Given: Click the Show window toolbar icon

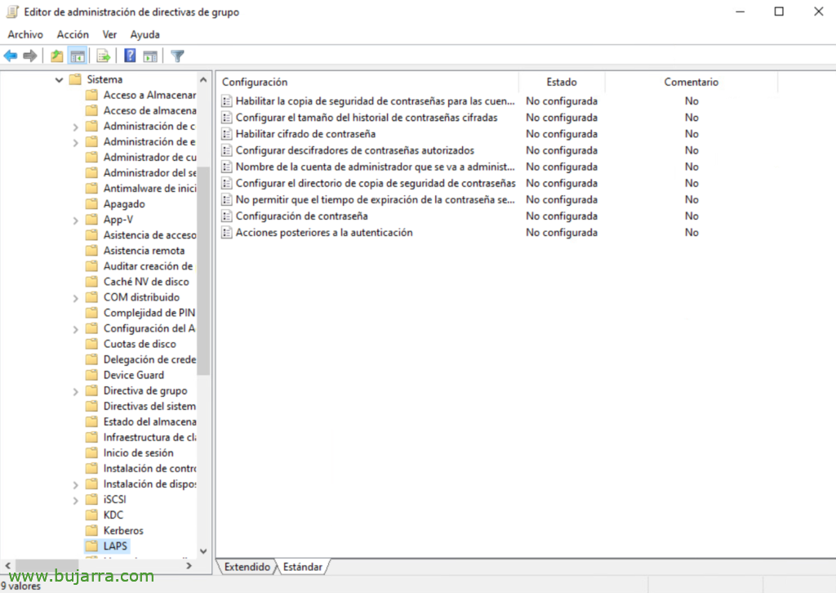Looking at the screenshot, I should (x=149, y=55).
